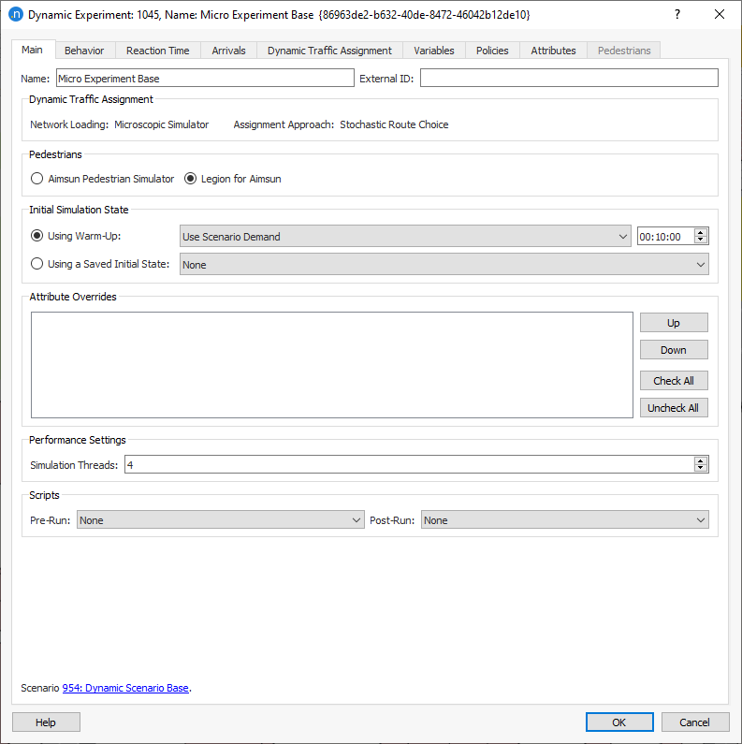
Task: Click the question mark help icon
Action: (677, 15)
